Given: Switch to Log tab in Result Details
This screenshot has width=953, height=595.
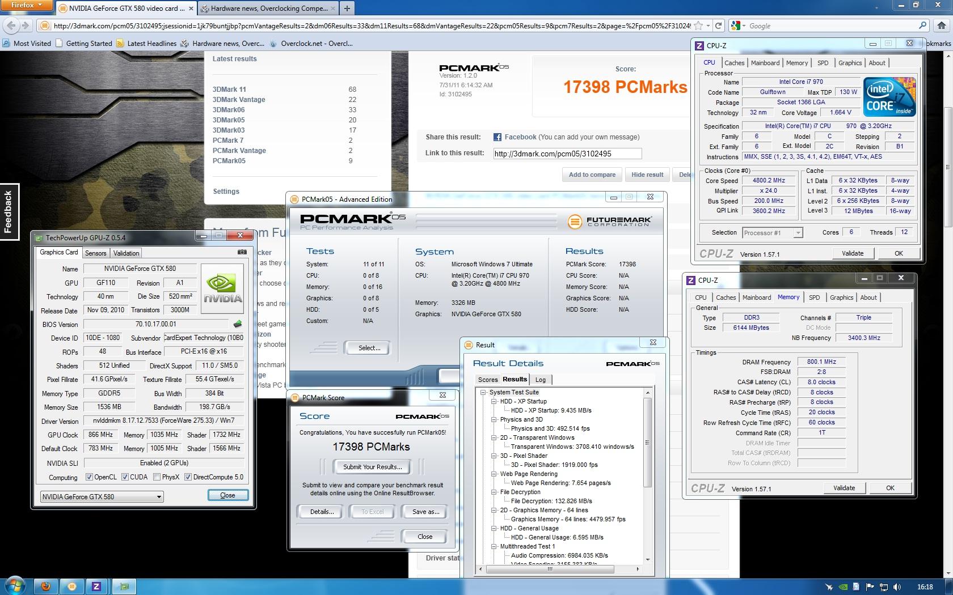Looking at the screenshot, I should (x=541, y=380).
